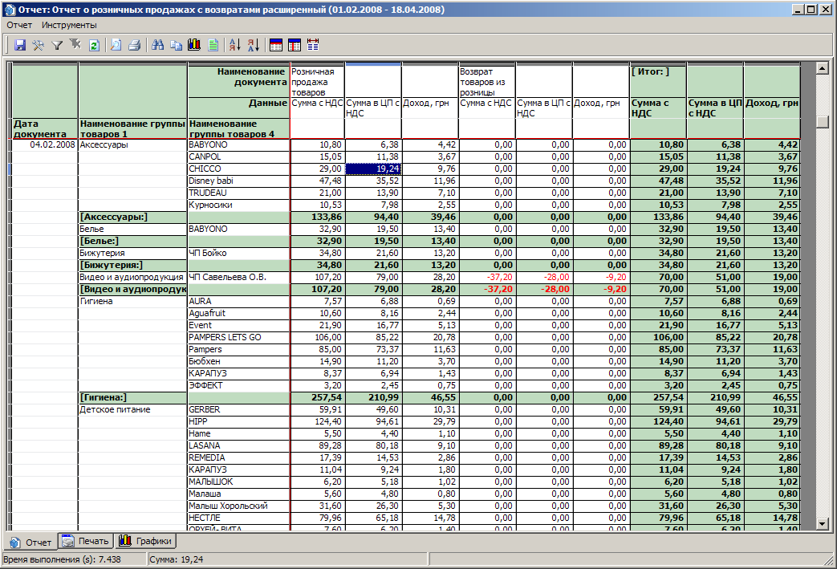The height and width of the screenshot is (569, 837).
Task: Click the refresh report icon
Action: coord(94,46)
